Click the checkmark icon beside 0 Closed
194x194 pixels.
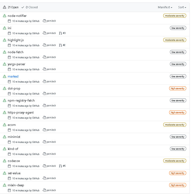23,7
